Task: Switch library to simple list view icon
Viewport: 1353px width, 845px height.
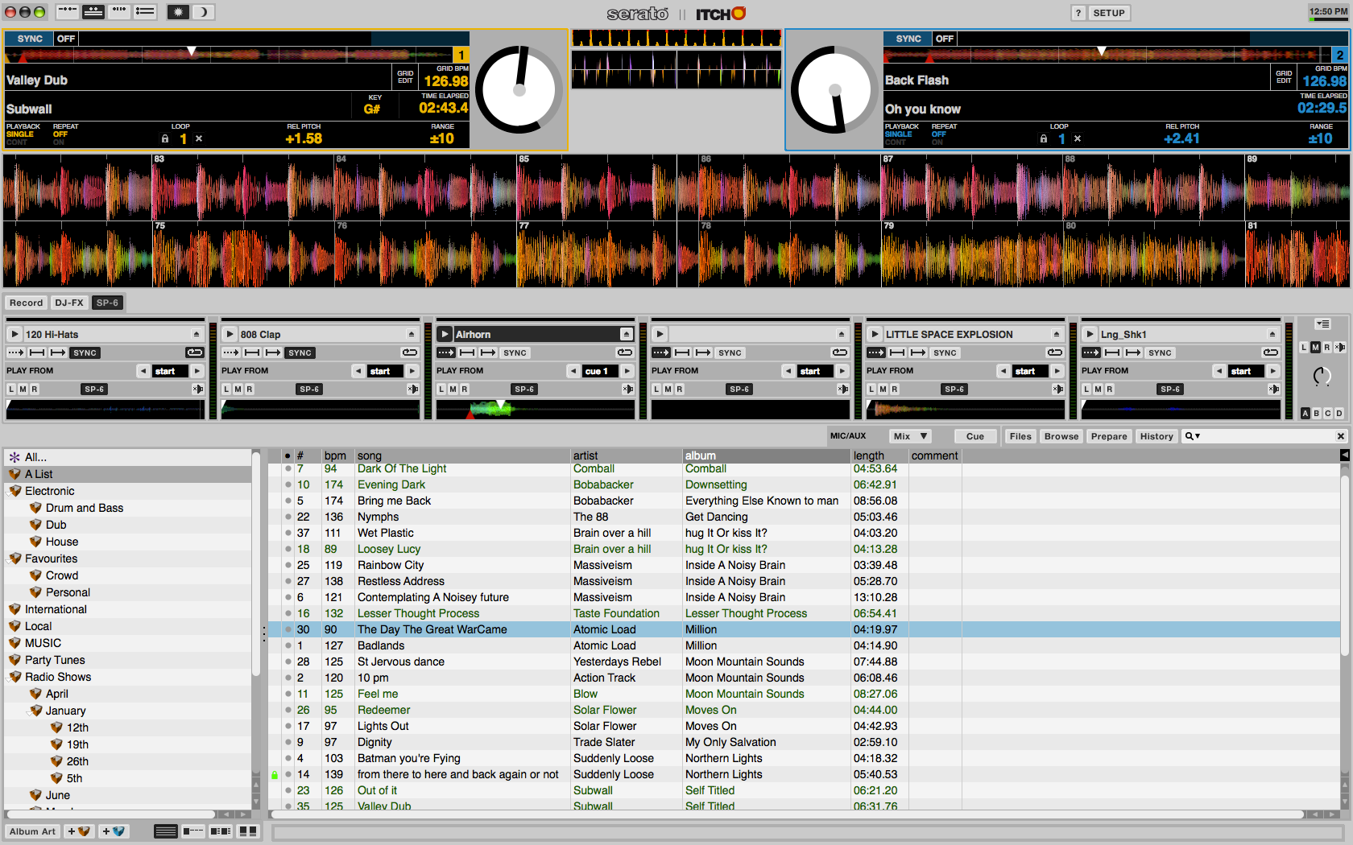Action: pyautogui.click(x=165, y=831)
